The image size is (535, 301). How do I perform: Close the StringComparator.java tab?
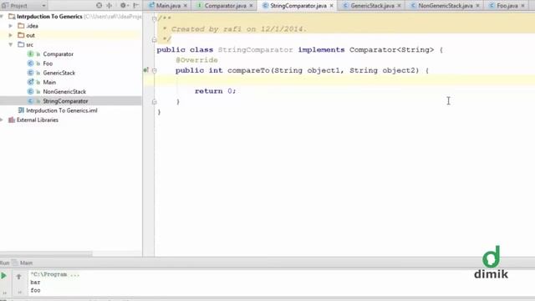coord(331,6)
